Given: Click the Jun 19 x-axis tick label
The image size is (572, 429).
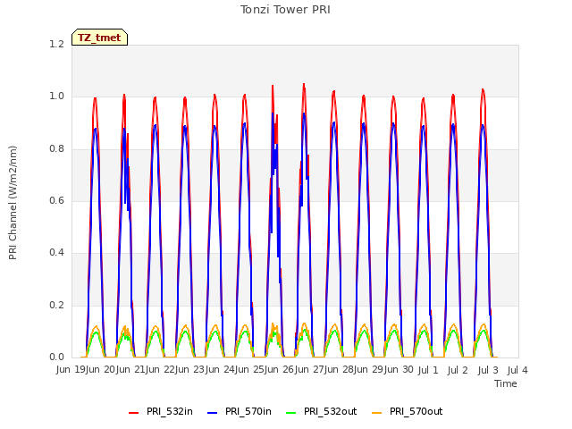Looking at the screenshot, I should click(x=71, y=370).
